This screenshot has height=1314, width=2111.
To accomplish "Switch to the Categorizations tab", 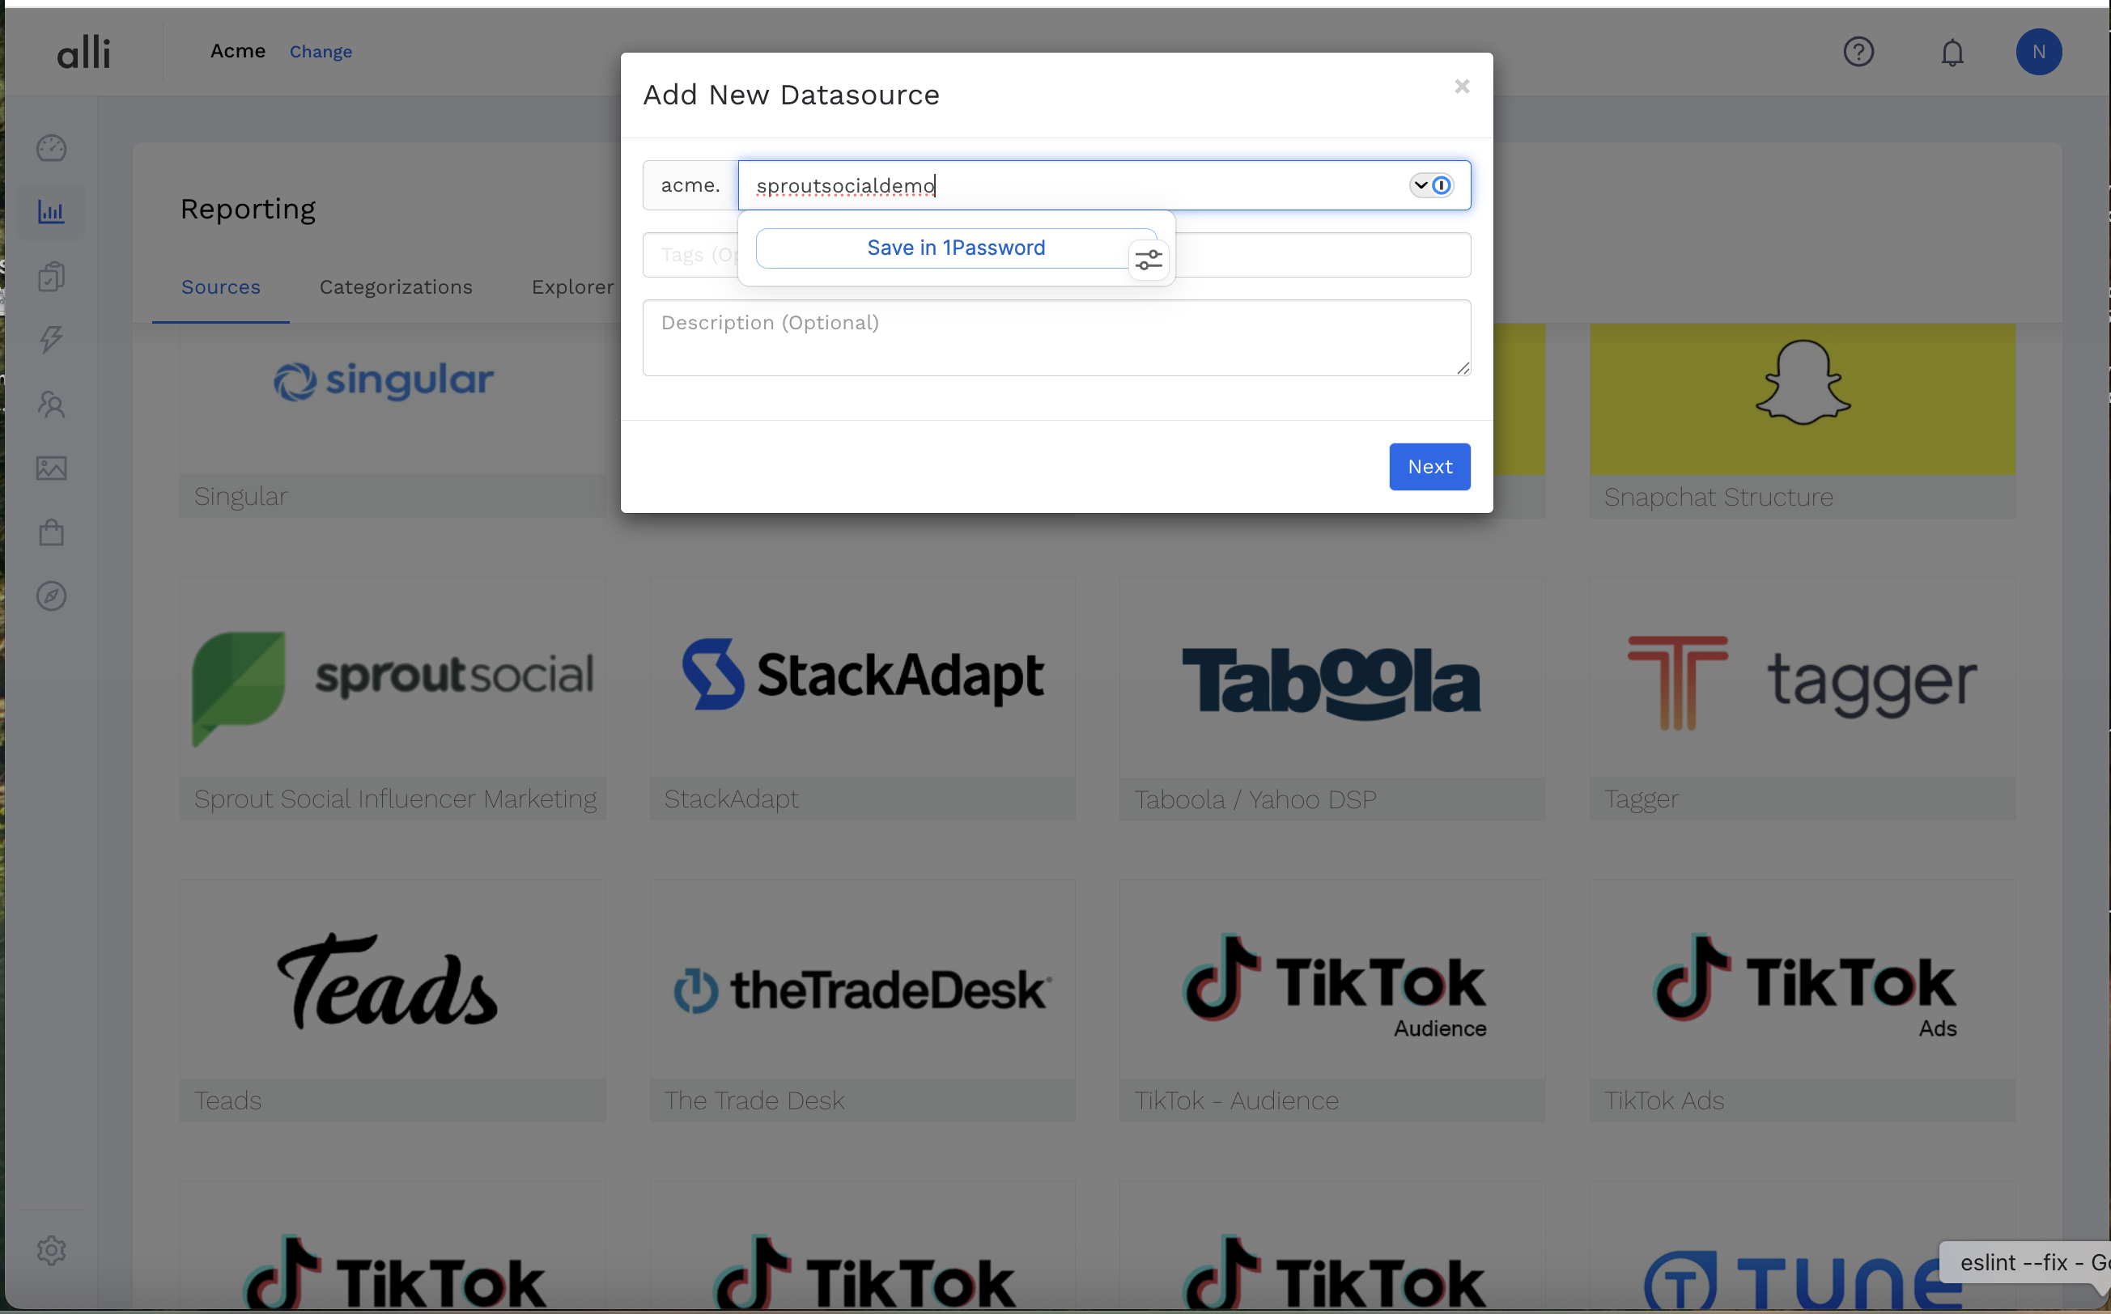I will (x=396, y=286).
